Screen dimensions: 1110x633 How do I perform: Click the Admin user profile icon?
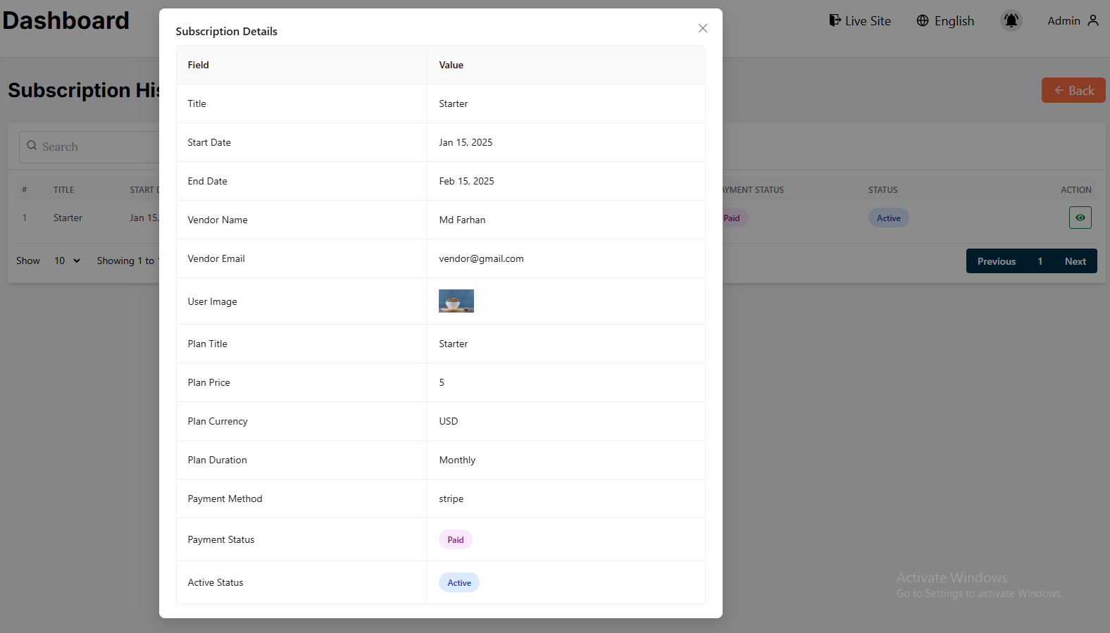pos(1092,20)
